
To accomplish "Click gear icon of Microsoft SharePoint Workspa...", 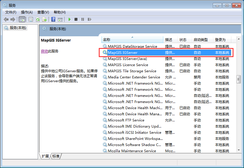I will click(105, 138).
